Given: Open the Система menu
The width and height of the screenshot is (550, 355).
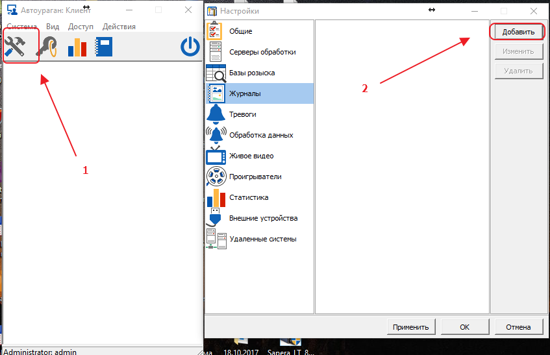Looking at the screenshot, I should click(22, 27).
